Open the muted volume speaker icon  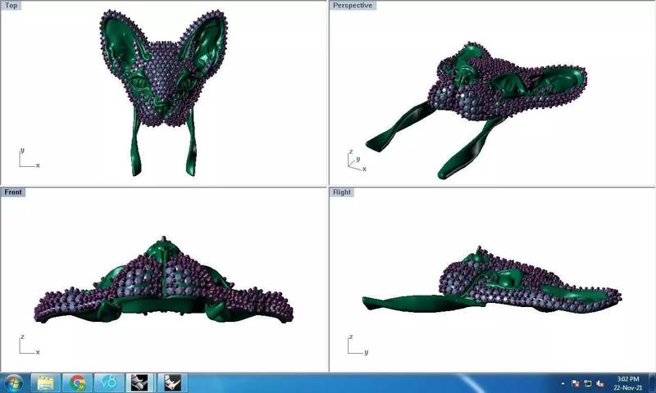(x=600, y=383)
